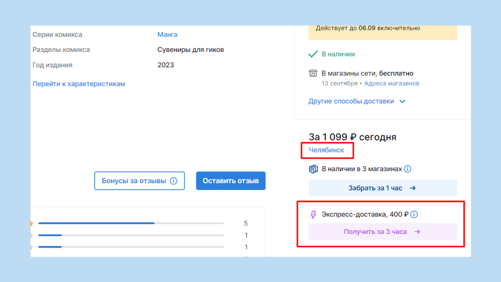This screenshot has width=501, height=282.
Task: Click the store icon beside В магазины сети
Action: 313,73
